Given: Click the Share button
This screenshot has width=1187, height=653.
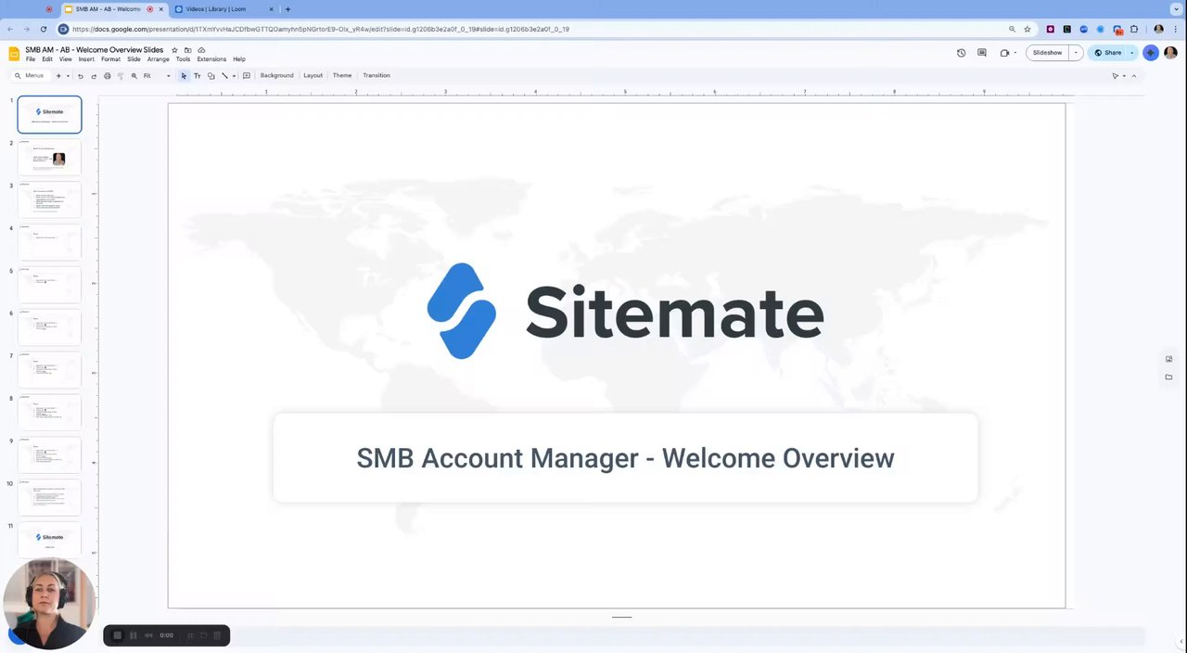Looking at the screenshot, I should click(x=1108, y=53).
